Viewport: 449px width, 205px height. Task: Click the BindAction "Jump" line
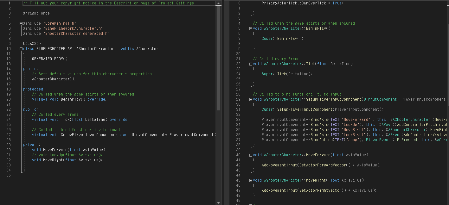coord(355,140)
